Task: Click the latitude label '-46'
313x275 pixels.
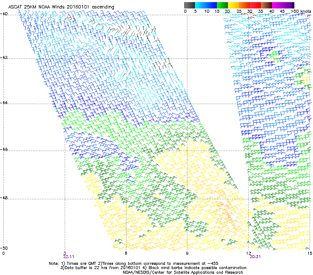Action: point(4,149)
